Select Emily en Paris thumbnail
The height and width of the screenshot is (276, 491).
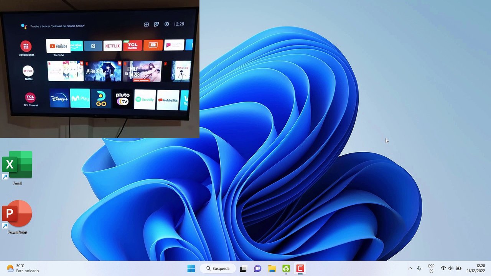point(142,71)
